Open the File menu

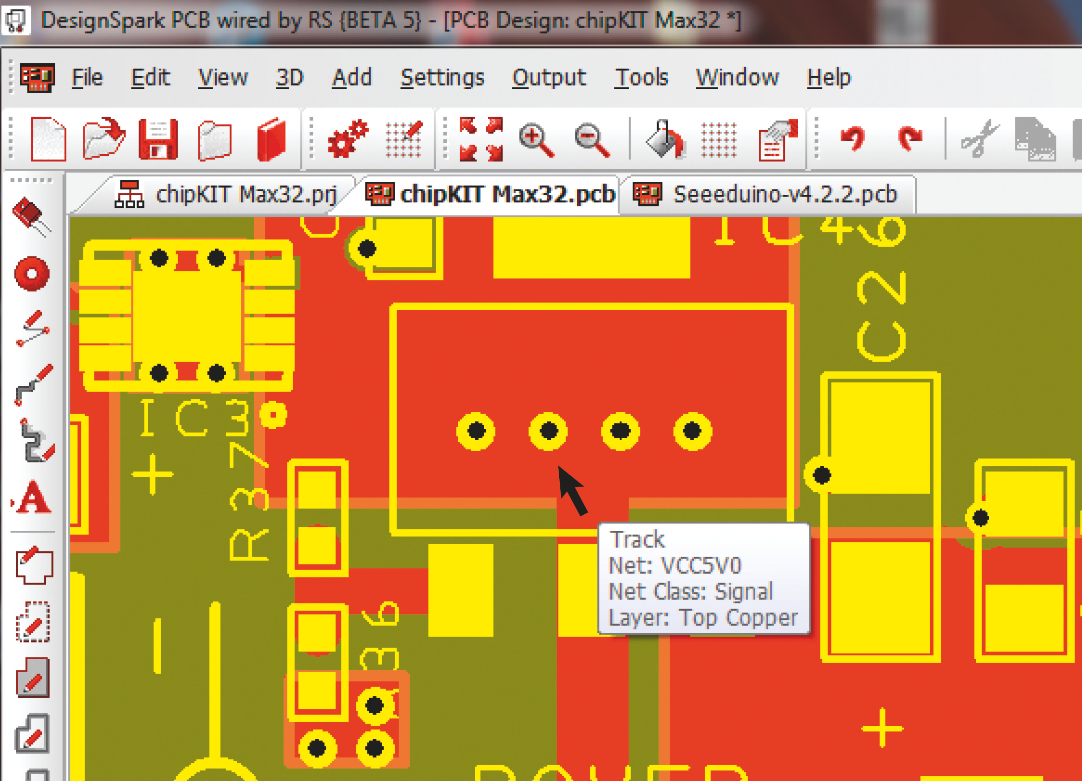[87, 78]
